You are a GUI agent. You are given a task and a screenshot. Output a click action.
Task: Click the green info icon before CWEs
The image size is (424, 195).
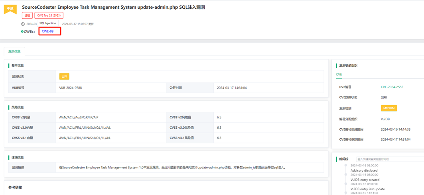pos(22,31)
